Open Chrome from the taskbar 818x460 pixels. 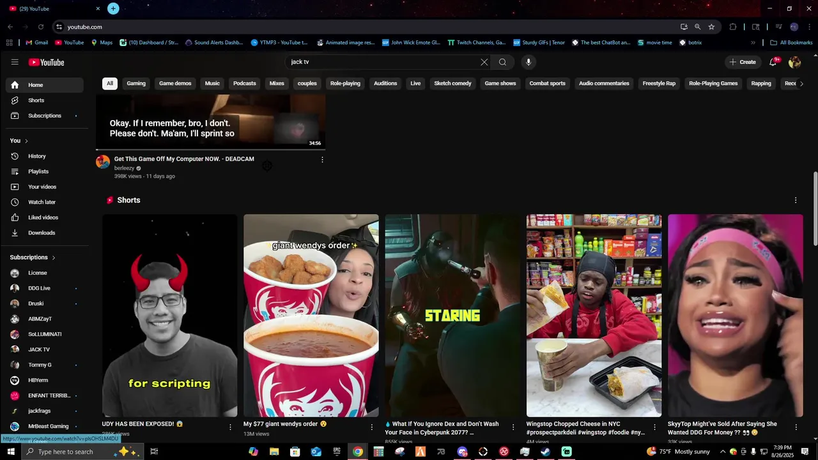point(358,452)
